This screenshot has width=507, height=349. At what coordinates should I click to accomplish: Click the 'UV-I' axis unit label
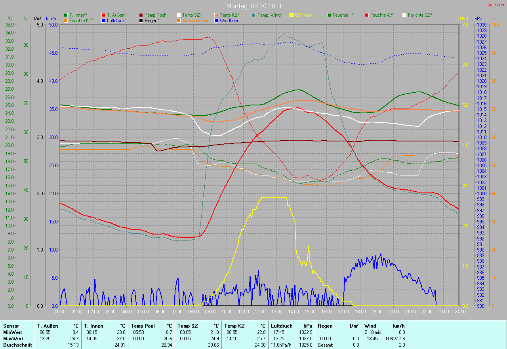click(464, 19)
